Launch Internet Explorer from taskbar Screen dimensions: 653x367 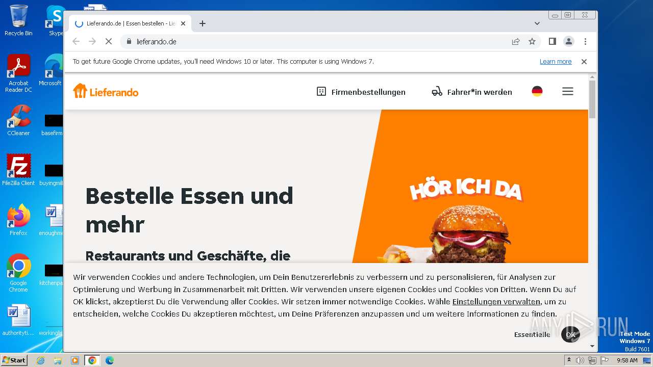click(40, 360)
